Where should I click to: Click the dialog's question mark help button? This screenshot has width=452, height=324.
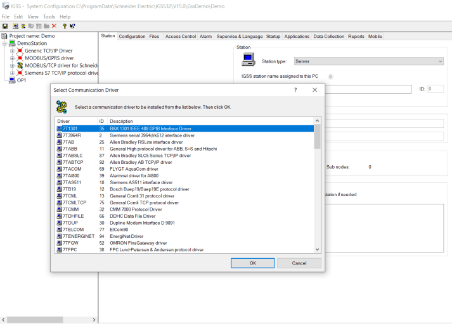(295, 90)
